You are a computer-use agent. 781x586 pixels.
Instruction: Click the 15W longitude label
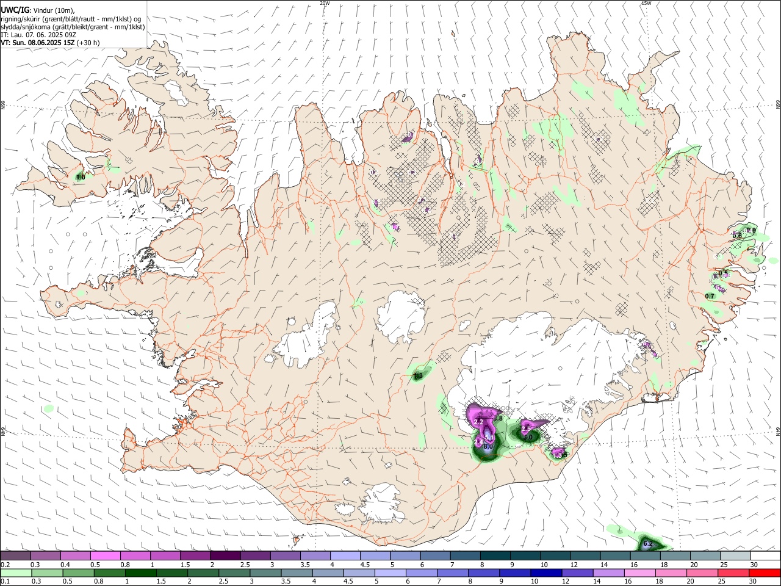646,3
